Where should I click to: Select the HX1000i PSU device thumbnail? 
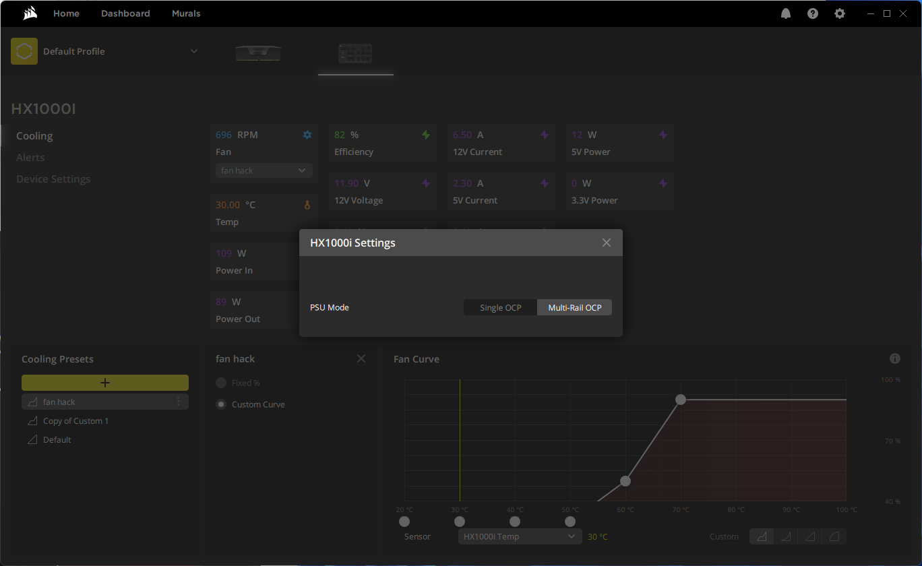coord(356,53)
